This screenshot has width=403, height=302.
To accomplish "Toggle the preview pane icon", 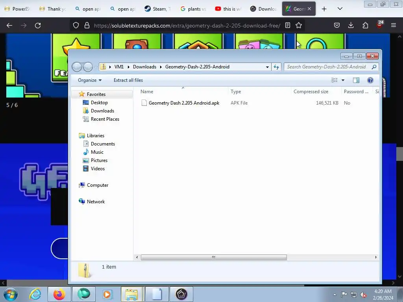I will coord(356,80).
